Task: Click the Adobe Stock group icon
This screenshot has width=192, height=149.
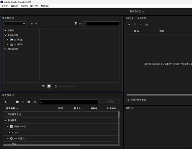Action: 12,127
